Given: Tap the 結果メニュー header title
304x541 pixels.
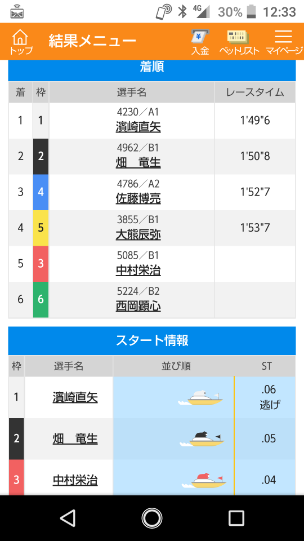Looking at the screenshot, I should pyautogui.click(x=92, y=41).
